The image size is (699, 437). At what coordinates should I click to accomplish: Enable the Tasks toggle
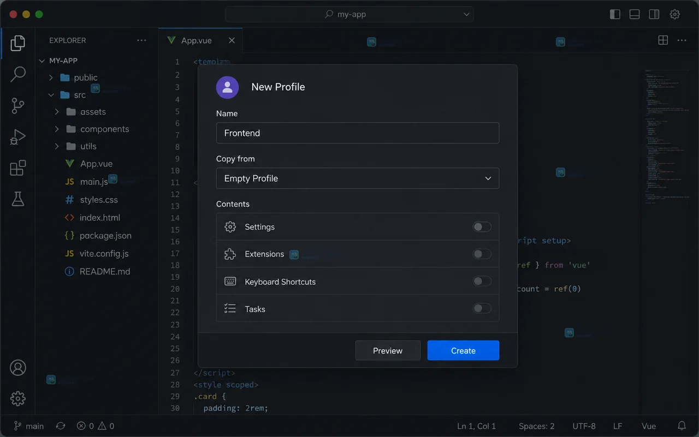[x=482, y=309]
